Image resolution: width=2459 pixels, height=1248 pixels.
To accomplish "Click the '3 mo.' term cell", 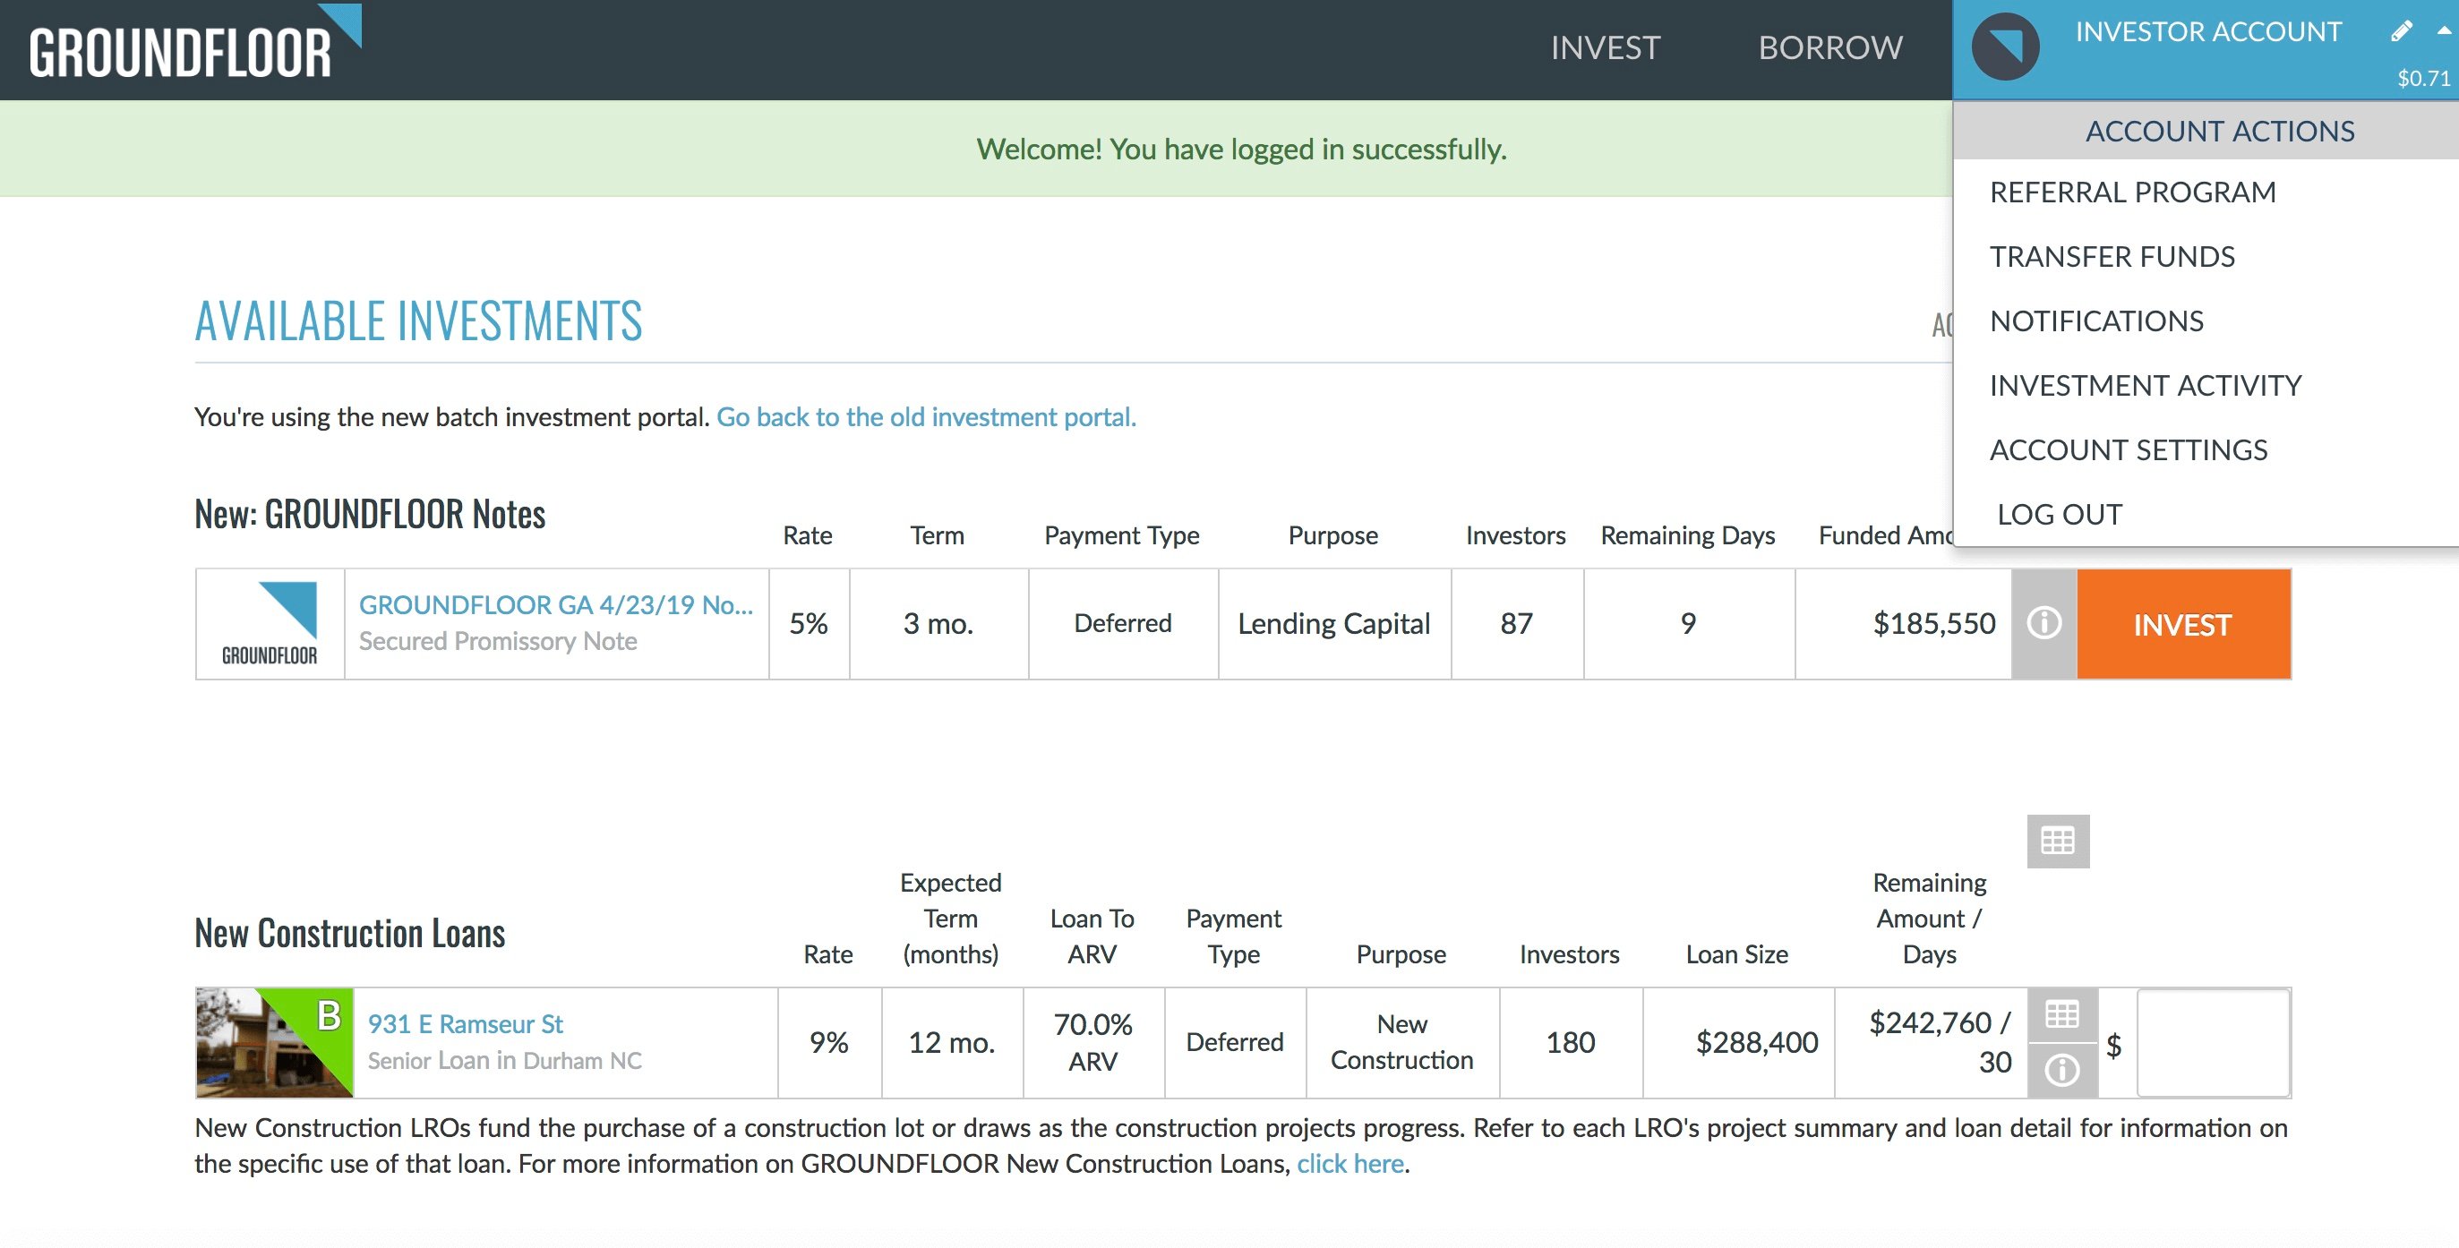I will click(x=938, y=624).
